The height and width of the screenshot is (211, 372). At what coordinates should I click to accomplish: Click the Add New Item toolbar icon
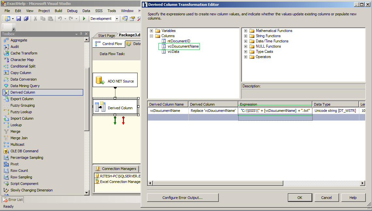point(7,19)
